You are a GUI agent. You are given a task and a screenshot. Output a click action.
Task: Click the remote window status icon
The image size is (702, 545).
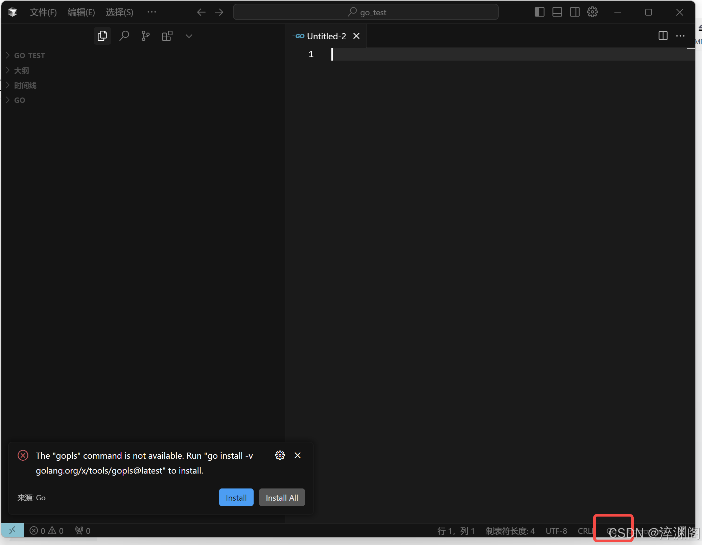(x=13, y=530)
